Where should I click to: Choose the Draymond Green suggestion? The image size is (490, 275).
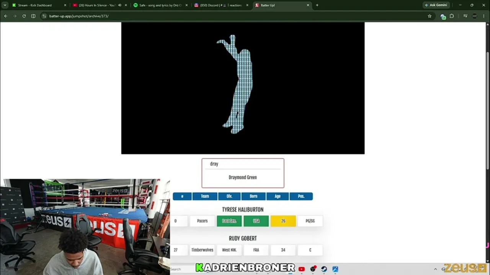pyautogui.click(x=243, y=178)
